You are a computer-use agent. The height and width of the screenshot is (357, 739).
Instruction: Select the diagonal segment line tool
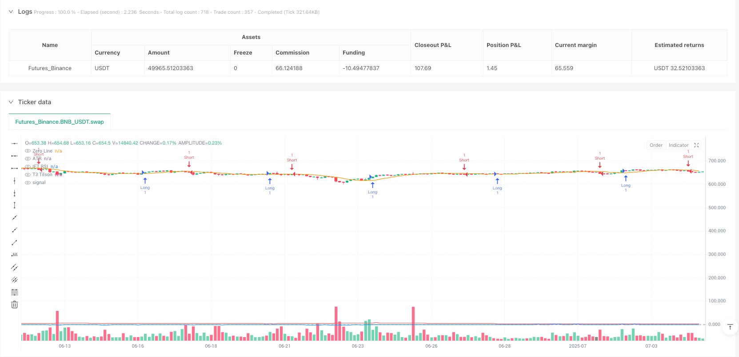tap(15, 243)
